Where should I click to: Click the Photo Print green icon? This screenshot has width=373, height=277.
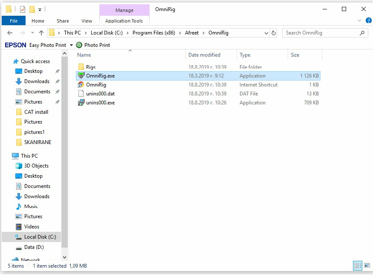click(x=79, y=45)
